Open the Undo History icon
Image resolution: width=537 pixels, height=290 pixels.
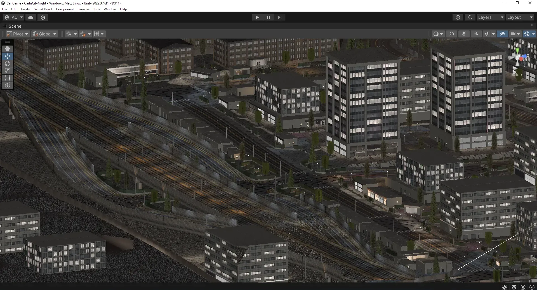tap(458, 17)
